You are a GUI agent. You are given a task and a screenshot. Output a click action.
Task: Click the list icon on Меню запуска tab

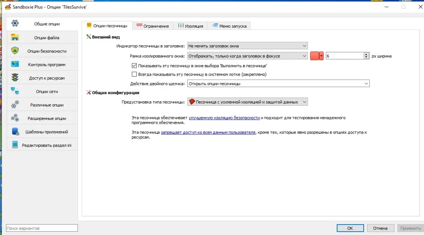(x=215, y=25)
